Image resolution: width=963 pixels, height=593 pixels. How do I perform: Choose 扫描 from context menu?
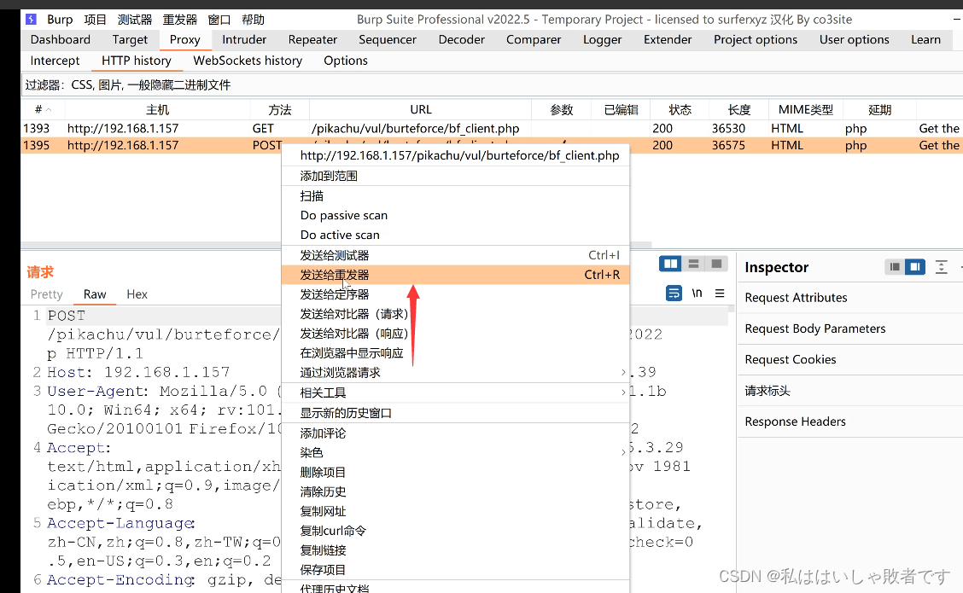(455, 196)
